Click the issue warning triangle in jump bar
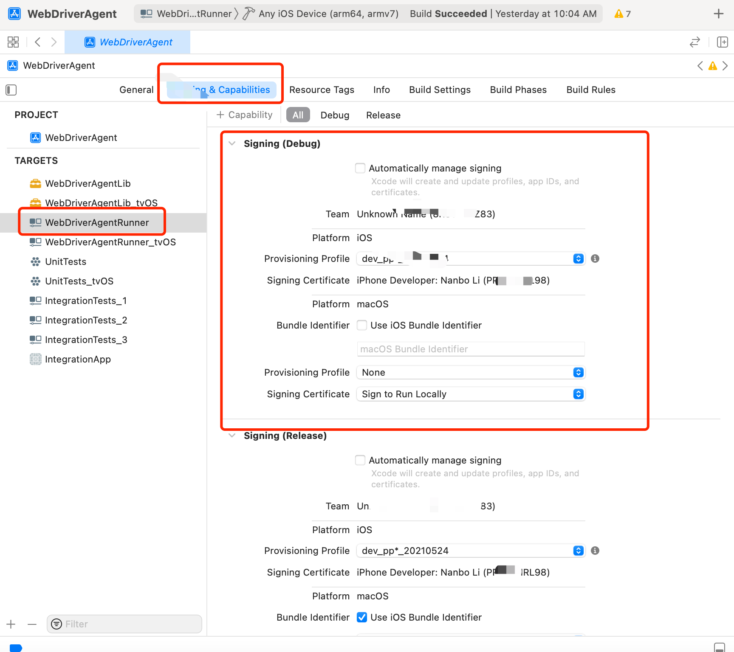734x652 pixels. [x=713, y=66]
